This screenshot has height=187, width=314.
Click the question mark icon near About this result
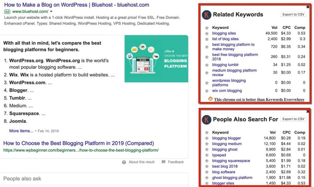[x=124, y=162]
